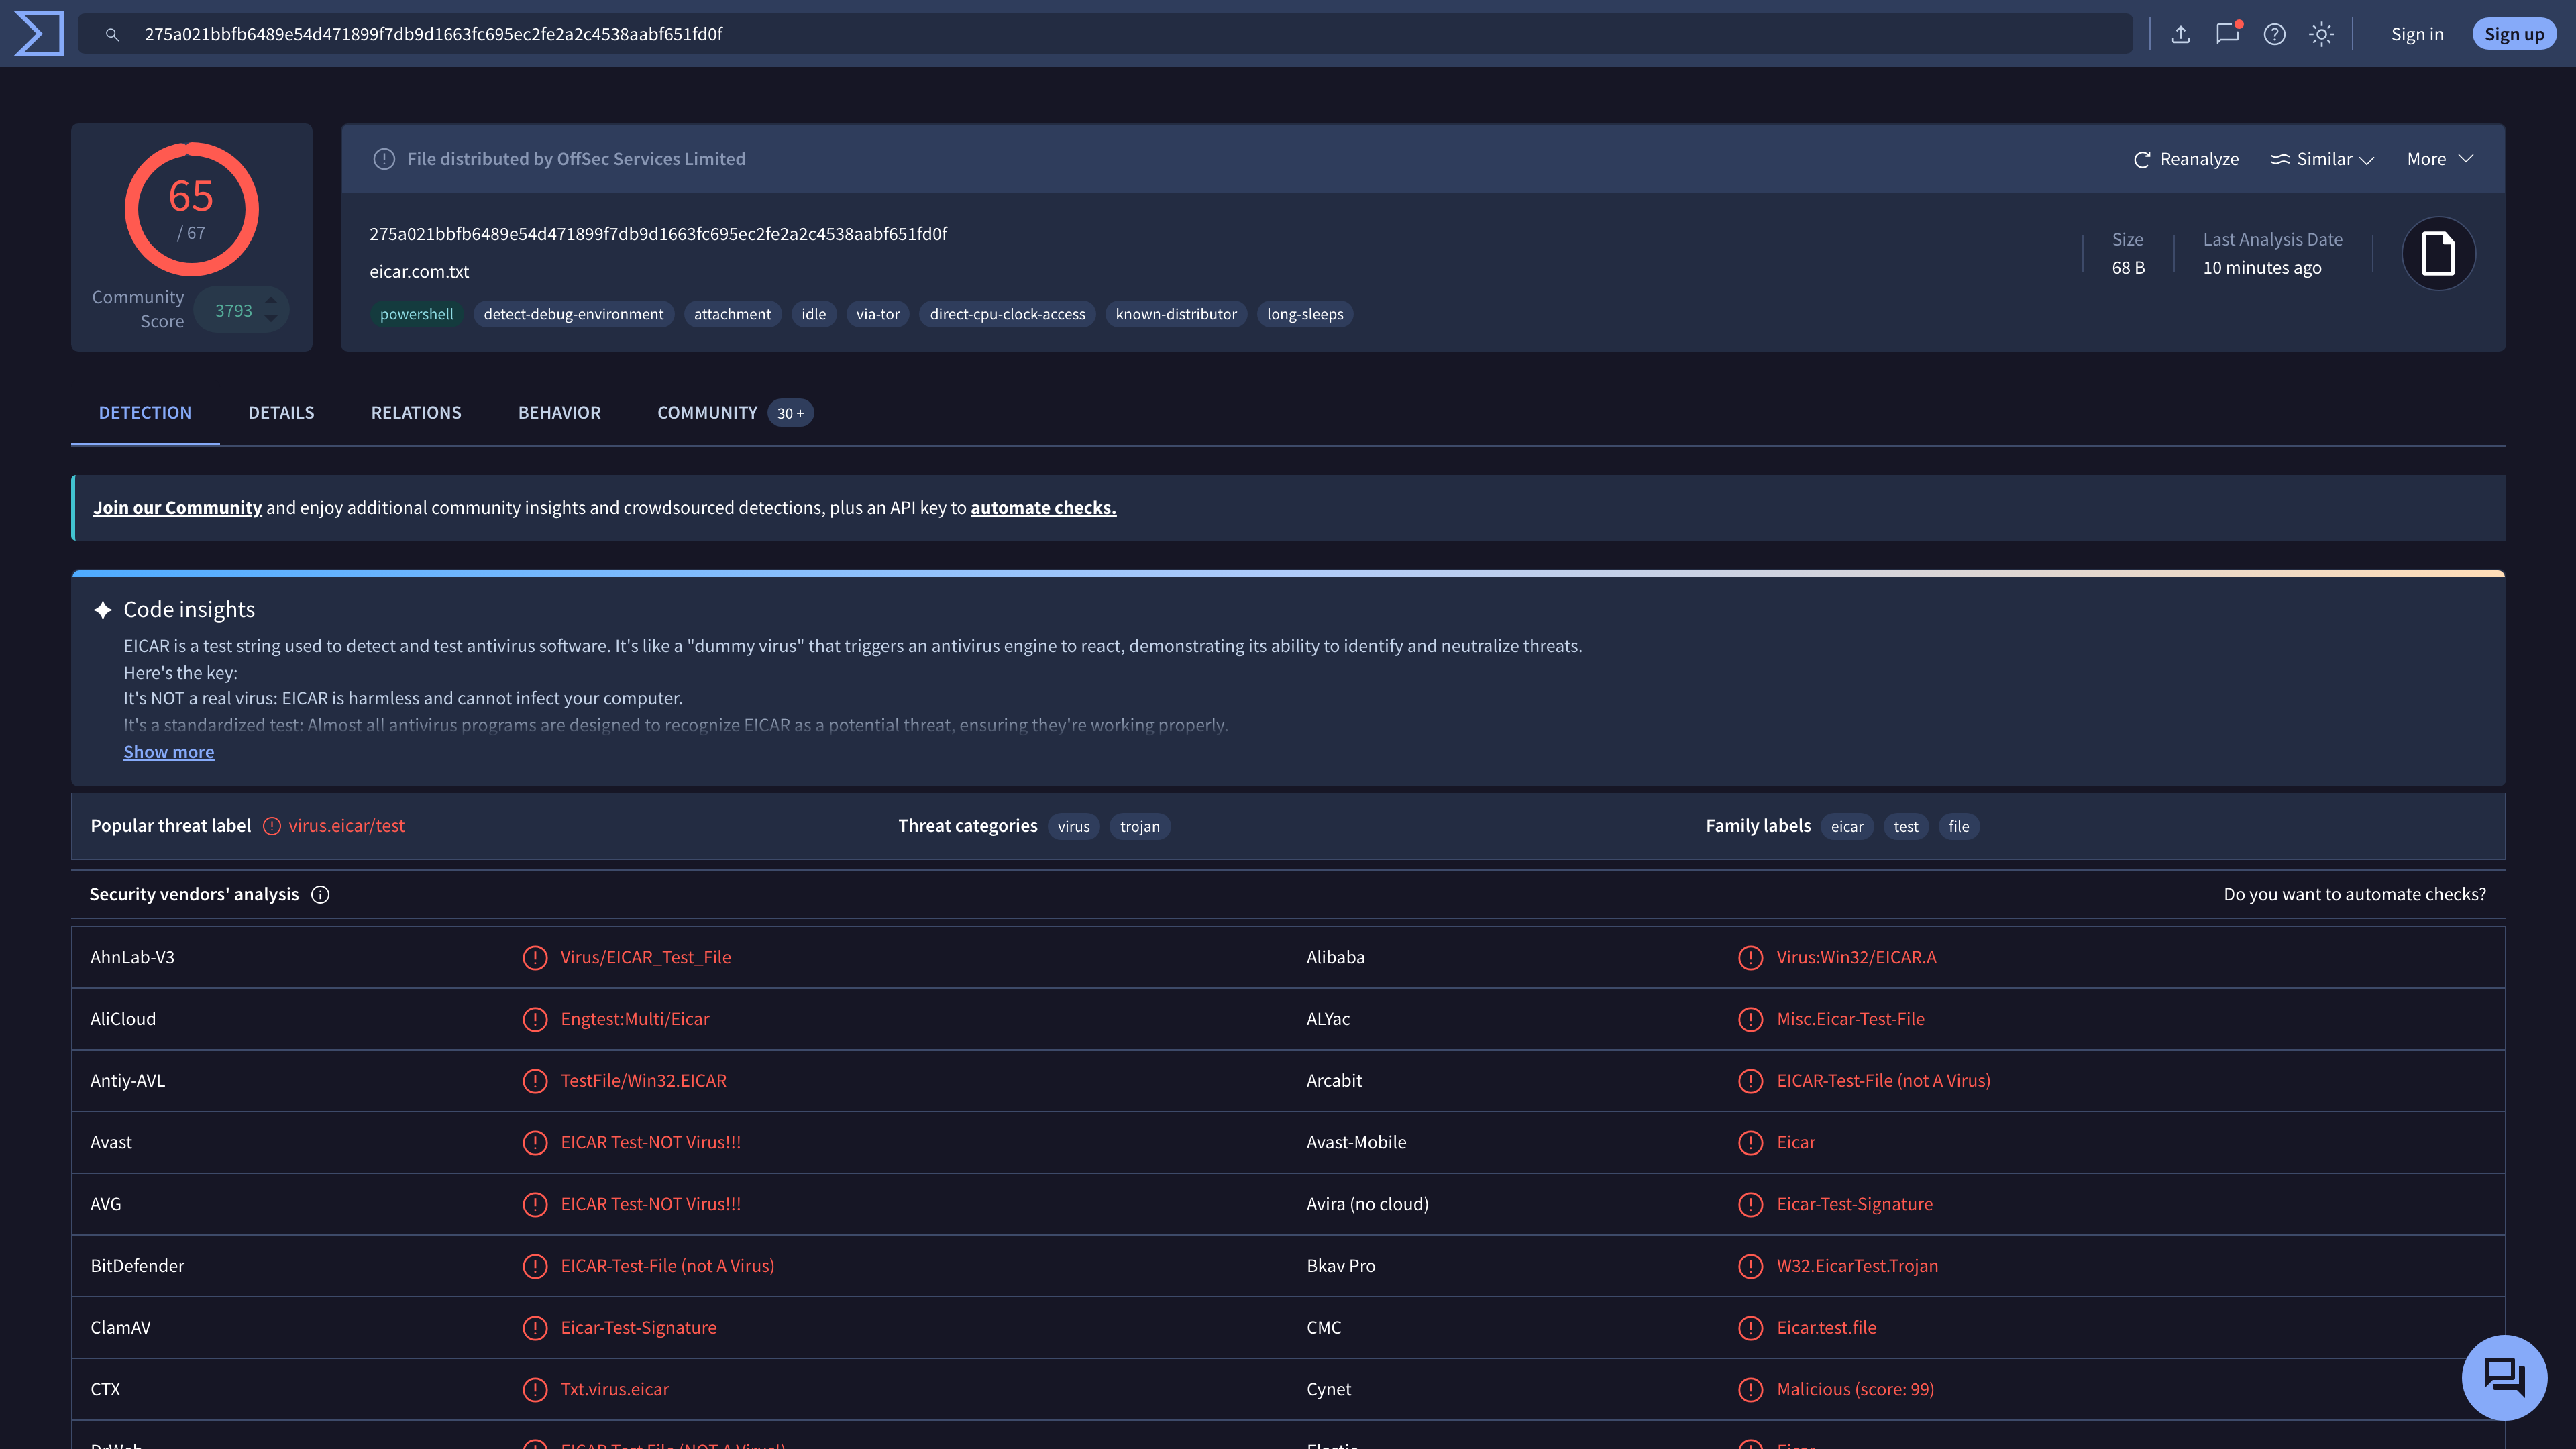Click the virus threat category chip

point(1073,827)
